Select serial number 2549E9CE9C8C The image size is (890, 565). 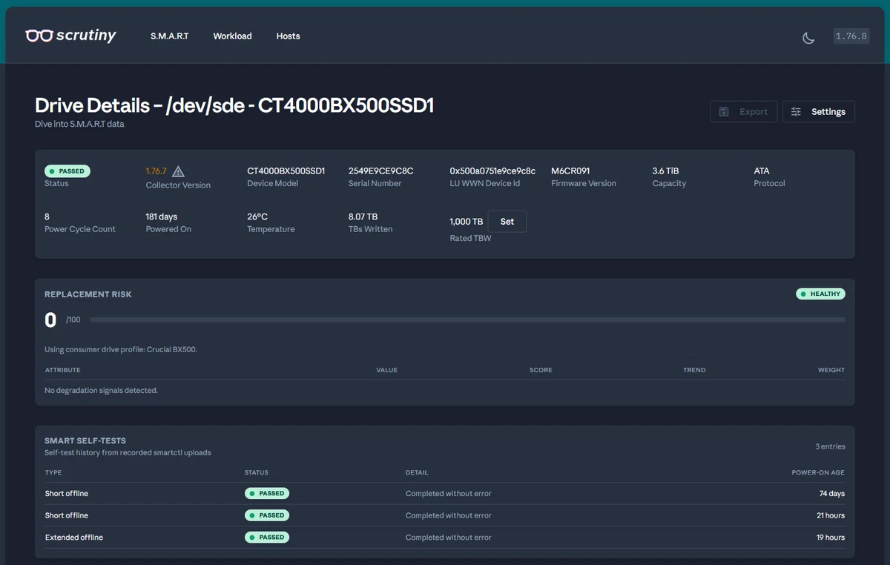click(x=381, y=171)
